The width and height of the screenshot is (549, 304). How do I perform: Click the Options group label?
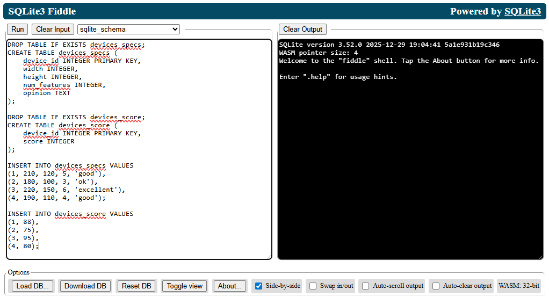pos(19,272)
